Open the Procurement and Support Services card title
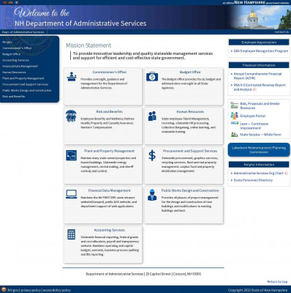 pos(190,151)
